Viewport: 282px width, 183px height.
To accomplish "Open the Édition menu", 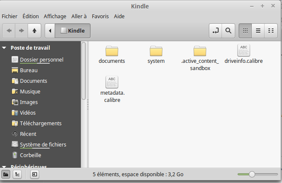I will click(31, 16).
